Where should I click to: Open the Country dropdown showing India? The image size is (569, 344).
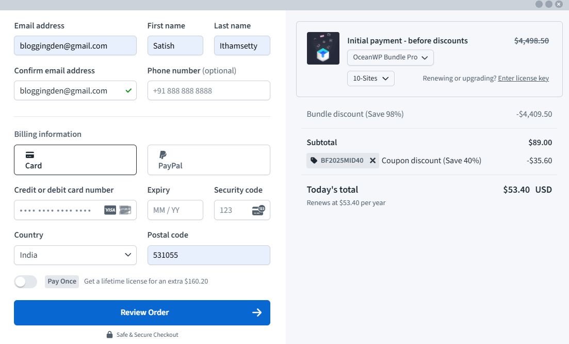tap(75, 255)
